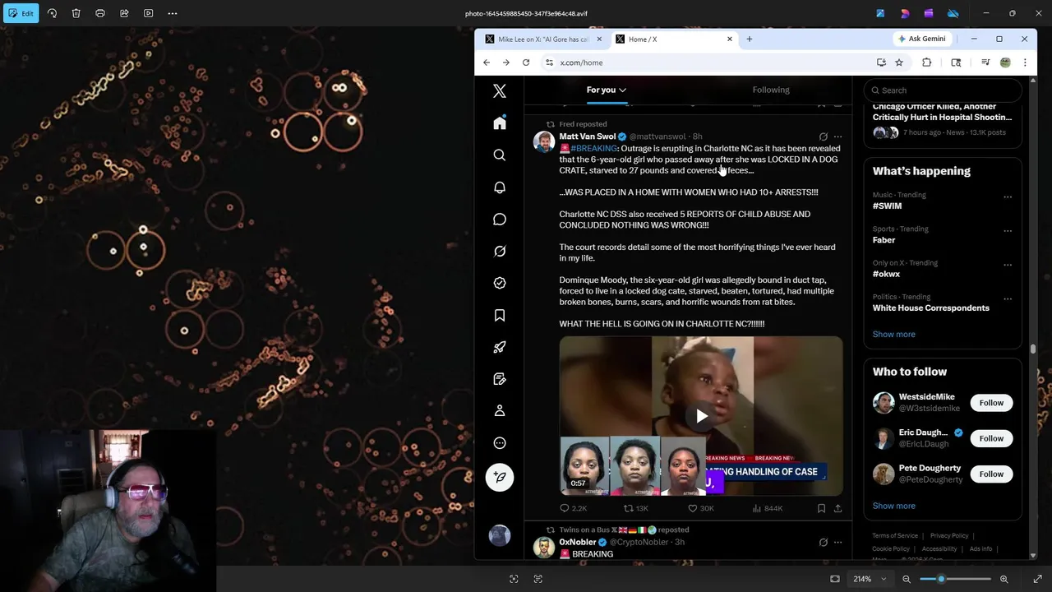Open more options for #okwx trend
1052x592 pixels.
click(x=1008, y=266)
